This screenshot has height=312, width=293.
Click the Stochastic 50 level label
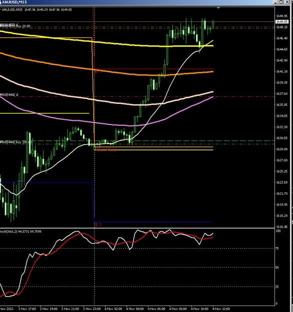[277, 268]
